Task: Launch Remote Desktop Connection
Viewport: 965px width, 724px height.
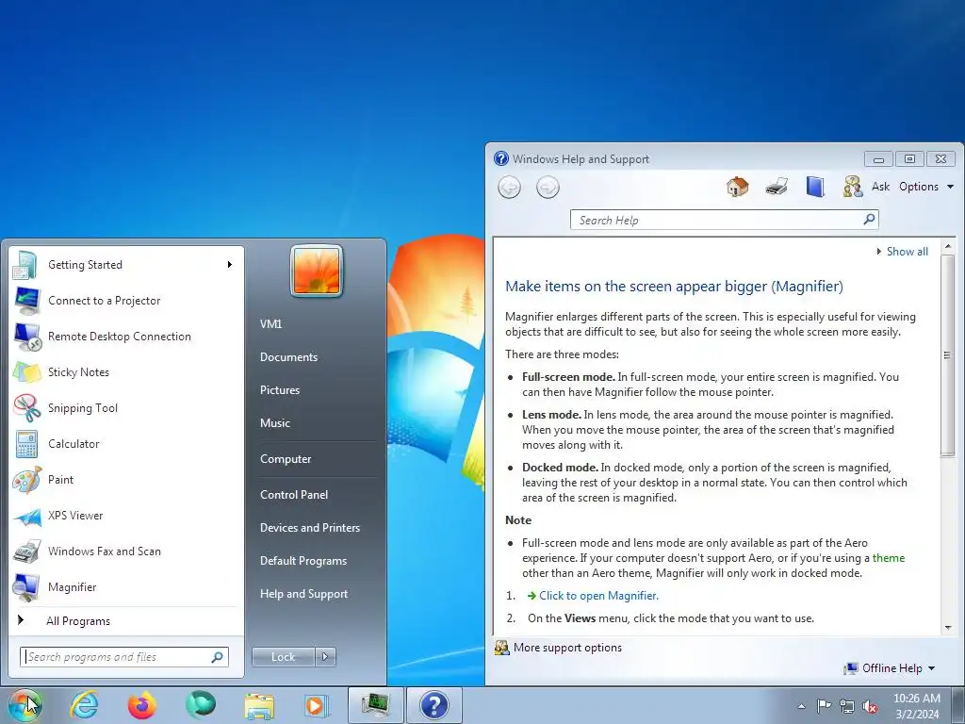Action: [x=126, y=337]
